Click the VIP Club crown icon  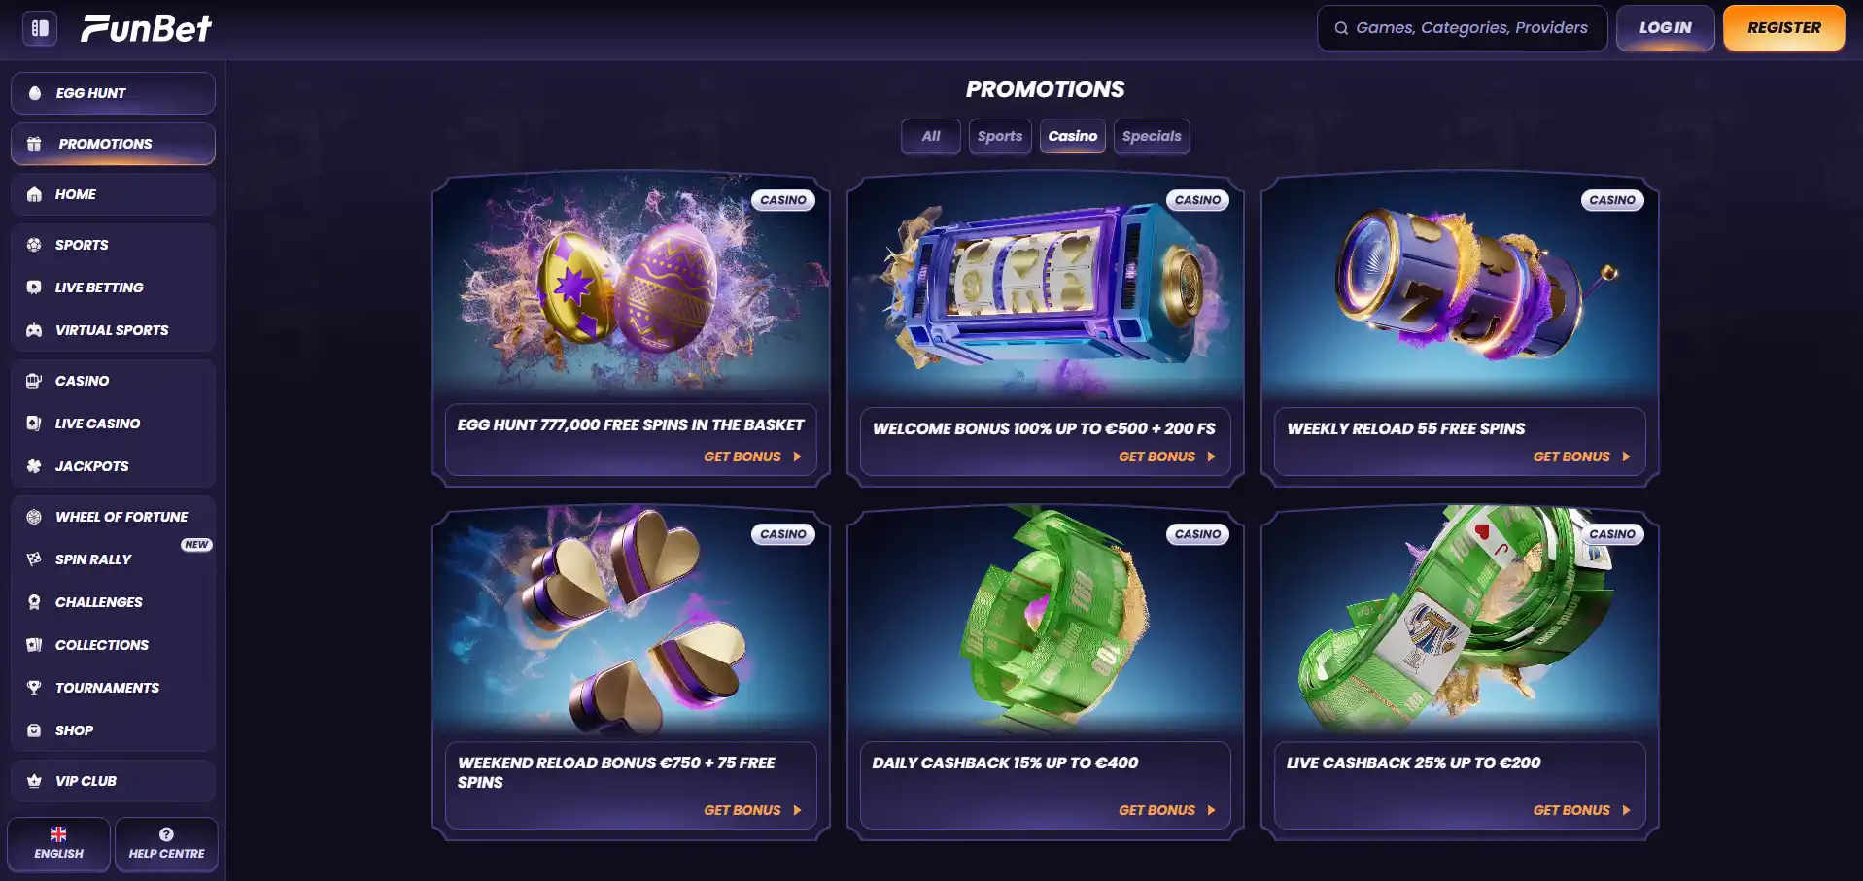click(34, 781)
